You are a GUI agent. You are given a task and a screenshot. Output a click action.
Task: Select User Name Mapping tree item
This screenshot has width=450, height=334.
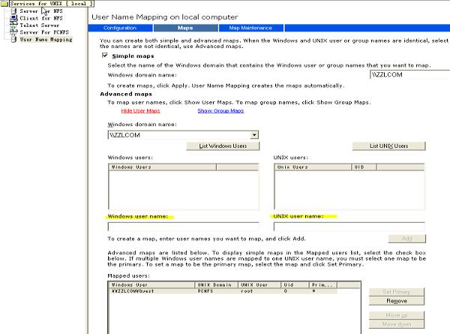click(46, 39)
